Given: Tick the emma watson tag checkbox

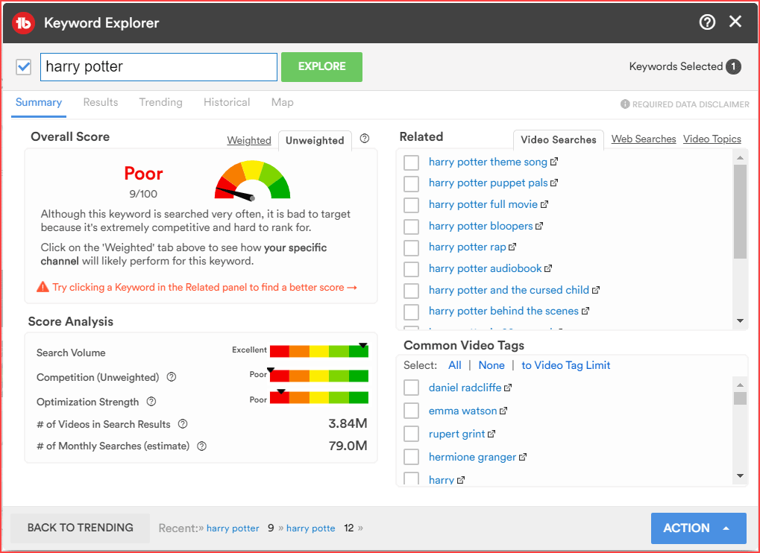Looking at the screenshot, I should pyautogui.click(x=411, y=411).
